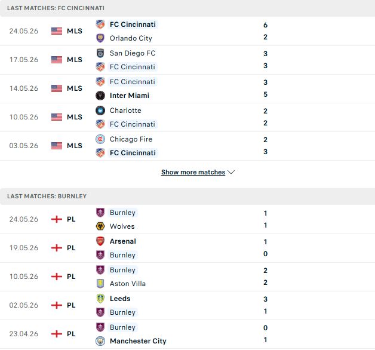The width and height of the screenshot is (375, 350).
Task: Open the Aston Villa crest icon
Action: tap(100, 284)
